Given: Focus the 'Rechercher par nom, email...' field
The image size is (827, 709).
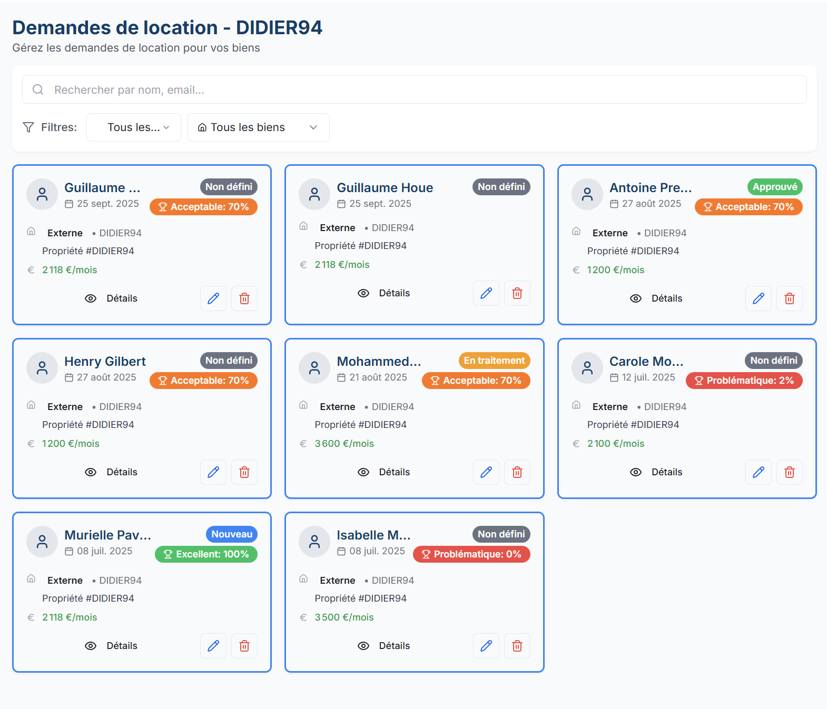Looking at the screenshot, I should [415, 89].
